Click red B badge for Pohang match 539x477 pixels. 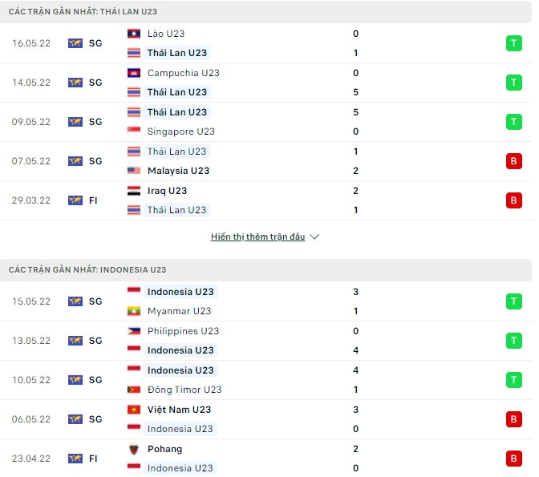tap(513, 459)
